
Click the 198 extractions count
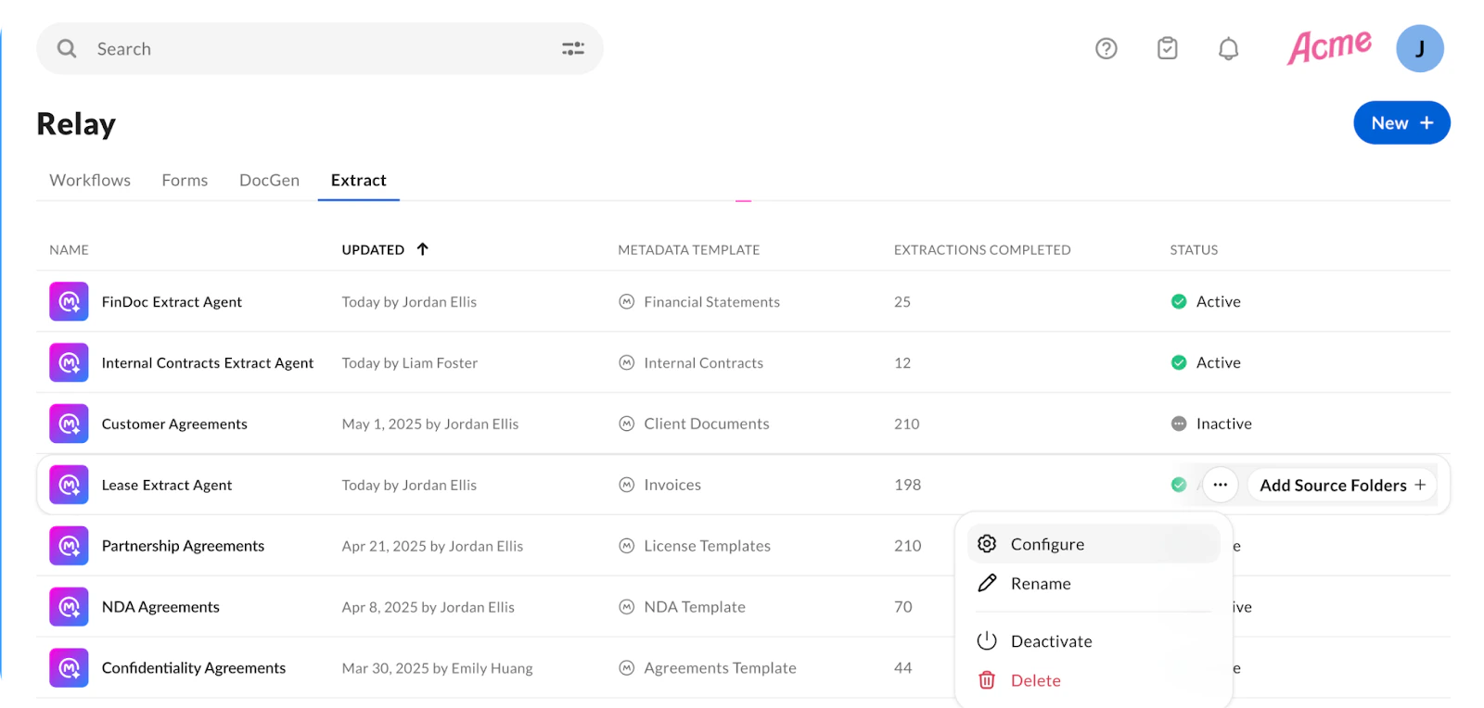[907, 485]
